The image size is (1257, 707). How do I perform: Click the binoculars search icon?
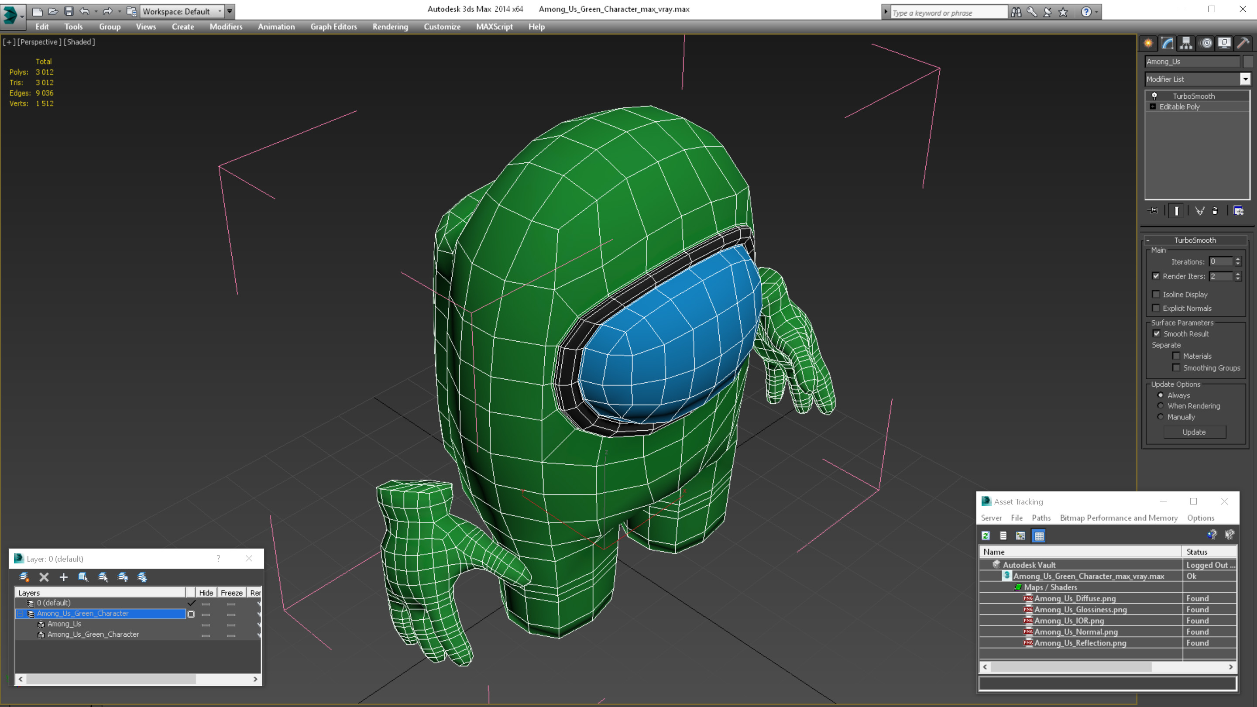[1016, 12]
